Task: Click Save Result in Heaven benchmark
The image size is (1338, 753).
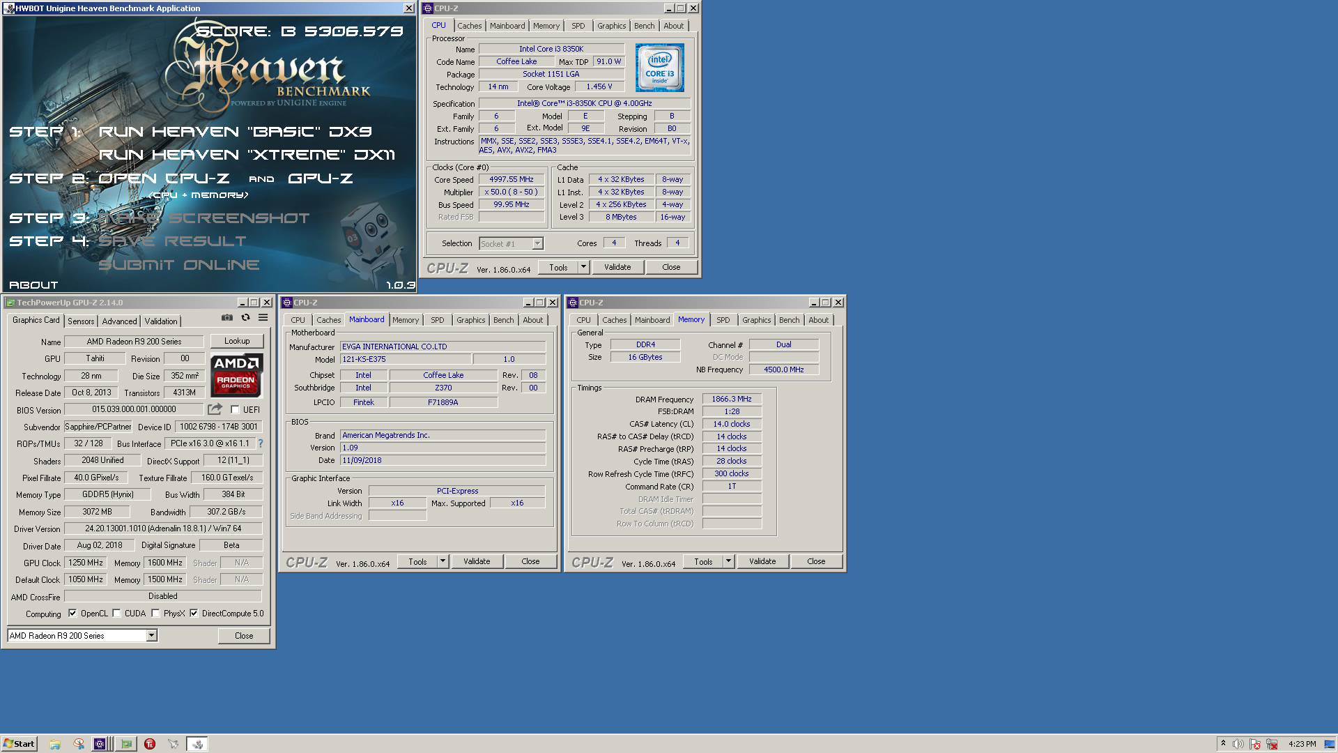Action: 172,241
